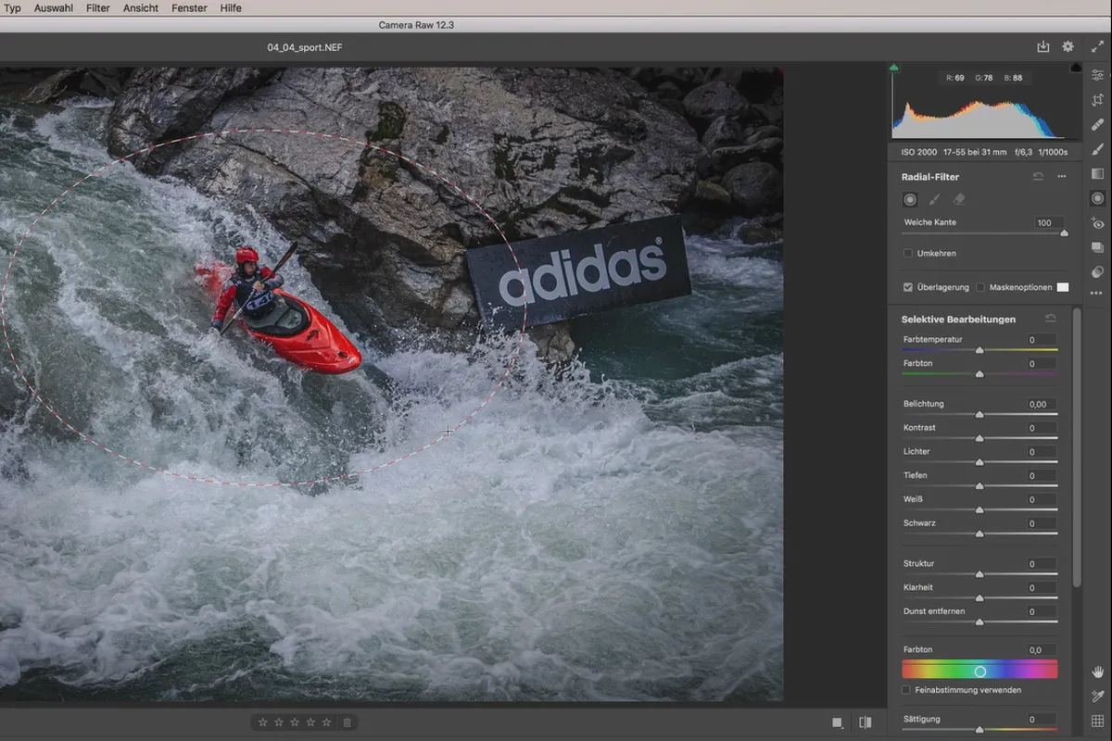1112x741 pixels.
Task: Open Camera Raw preferences gear
Action: [1068, 46]
